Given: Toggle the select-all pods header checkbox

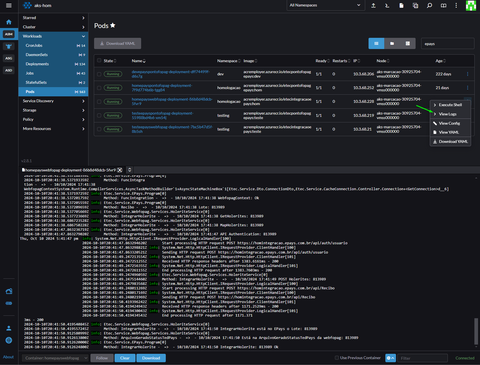Looking at the screenshot, I should [99, 60].
